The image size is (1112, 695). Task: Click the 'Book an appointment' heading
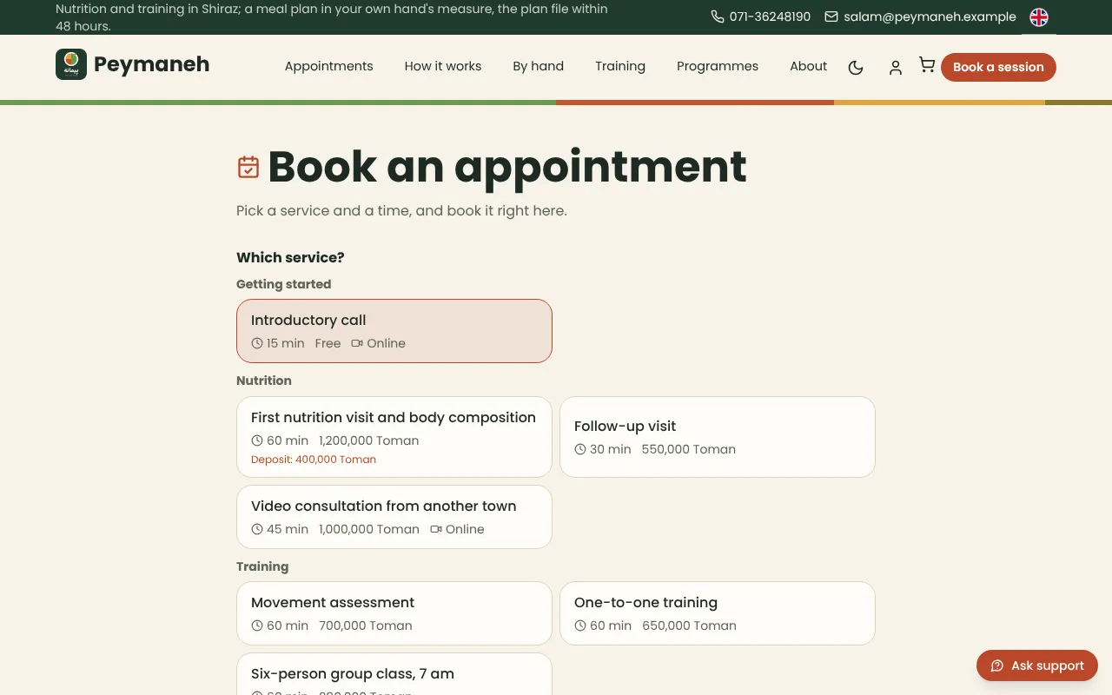click(x=507, y=167)
